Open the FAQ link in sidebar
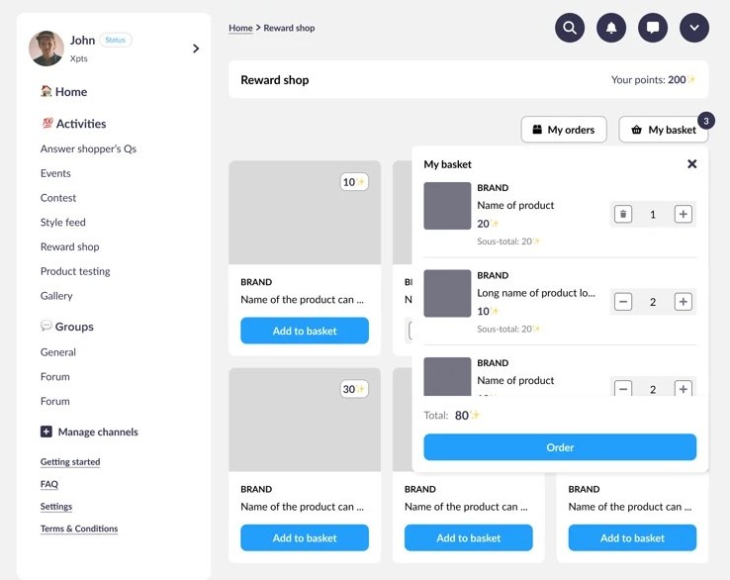 point(49,484)
